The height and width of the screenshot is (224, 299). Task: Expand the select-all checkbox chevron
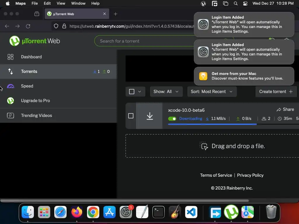(x=140, y=92)
